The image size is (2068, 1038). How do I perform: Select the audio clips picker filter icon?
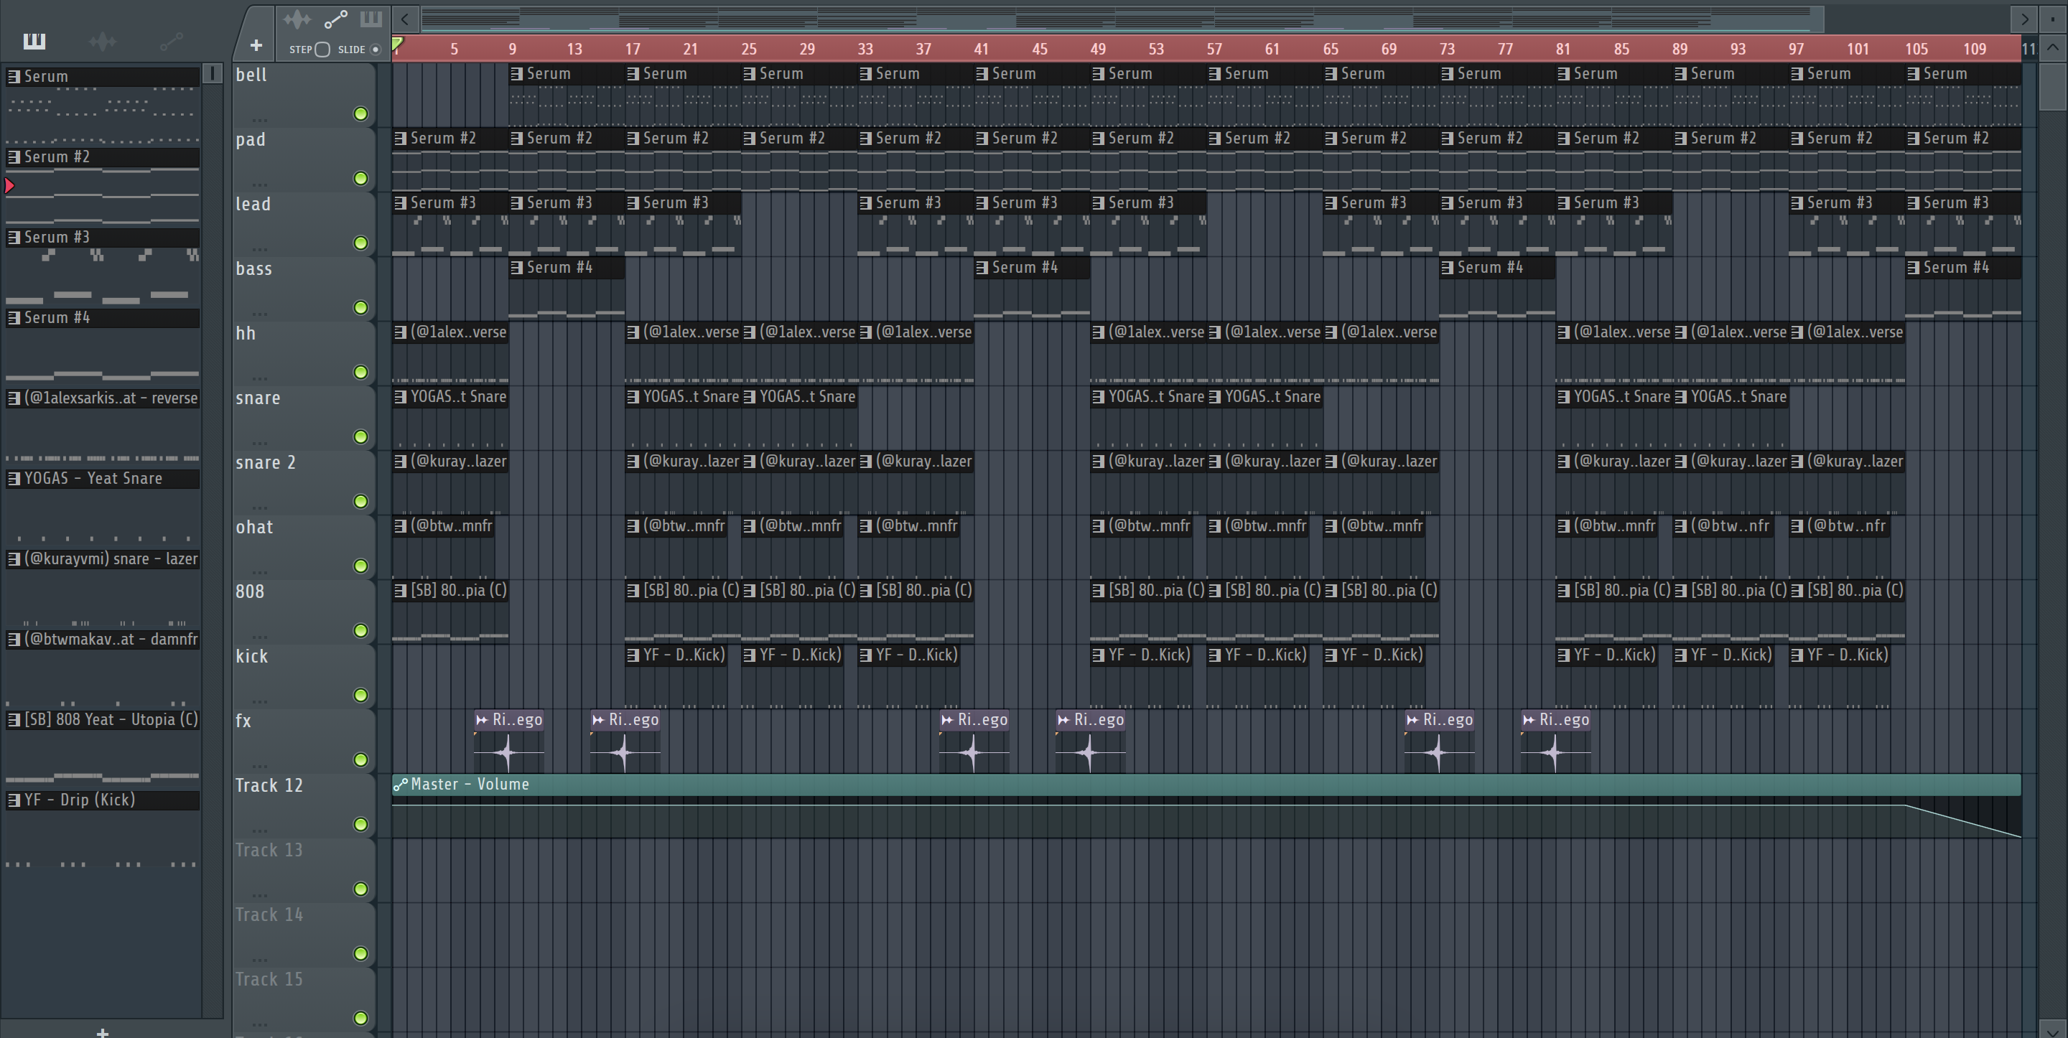[103, 41]
